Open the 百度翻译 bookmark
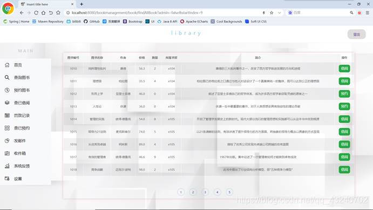 point(111,22)
